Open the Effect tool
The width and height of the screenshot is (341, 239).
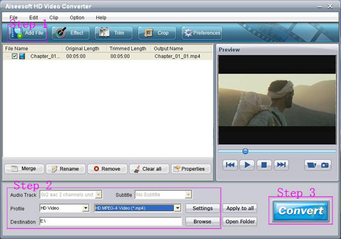tap(71, 33)
